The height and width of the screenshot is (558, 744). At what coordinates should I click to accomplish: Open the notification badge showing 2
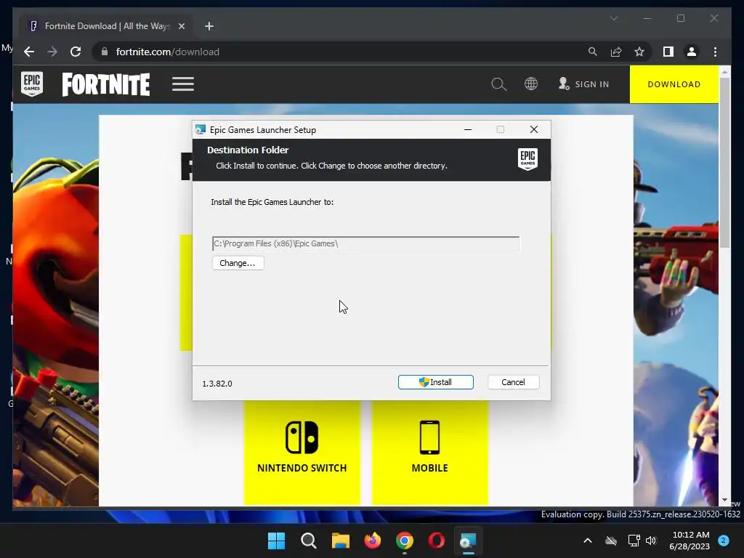(724, 541)
